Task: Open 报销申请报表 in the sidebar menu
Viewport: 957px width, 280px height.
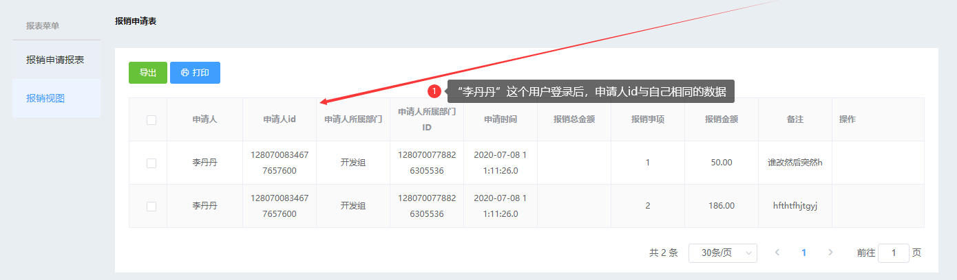Action: (56, 60)
